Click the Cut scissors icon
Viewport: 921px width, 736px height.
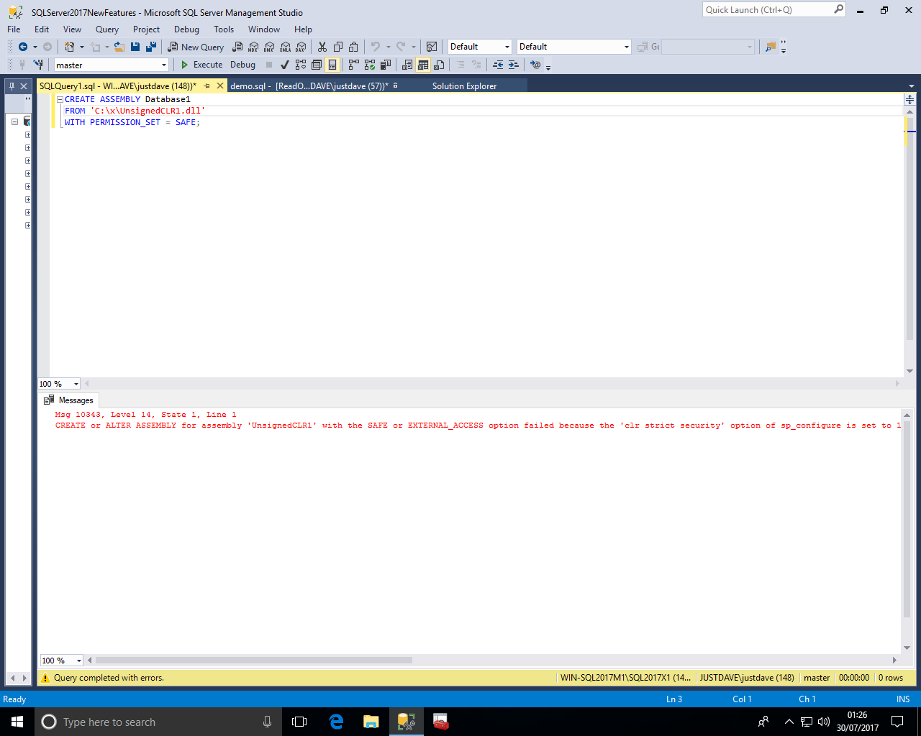tap(322, 47)
